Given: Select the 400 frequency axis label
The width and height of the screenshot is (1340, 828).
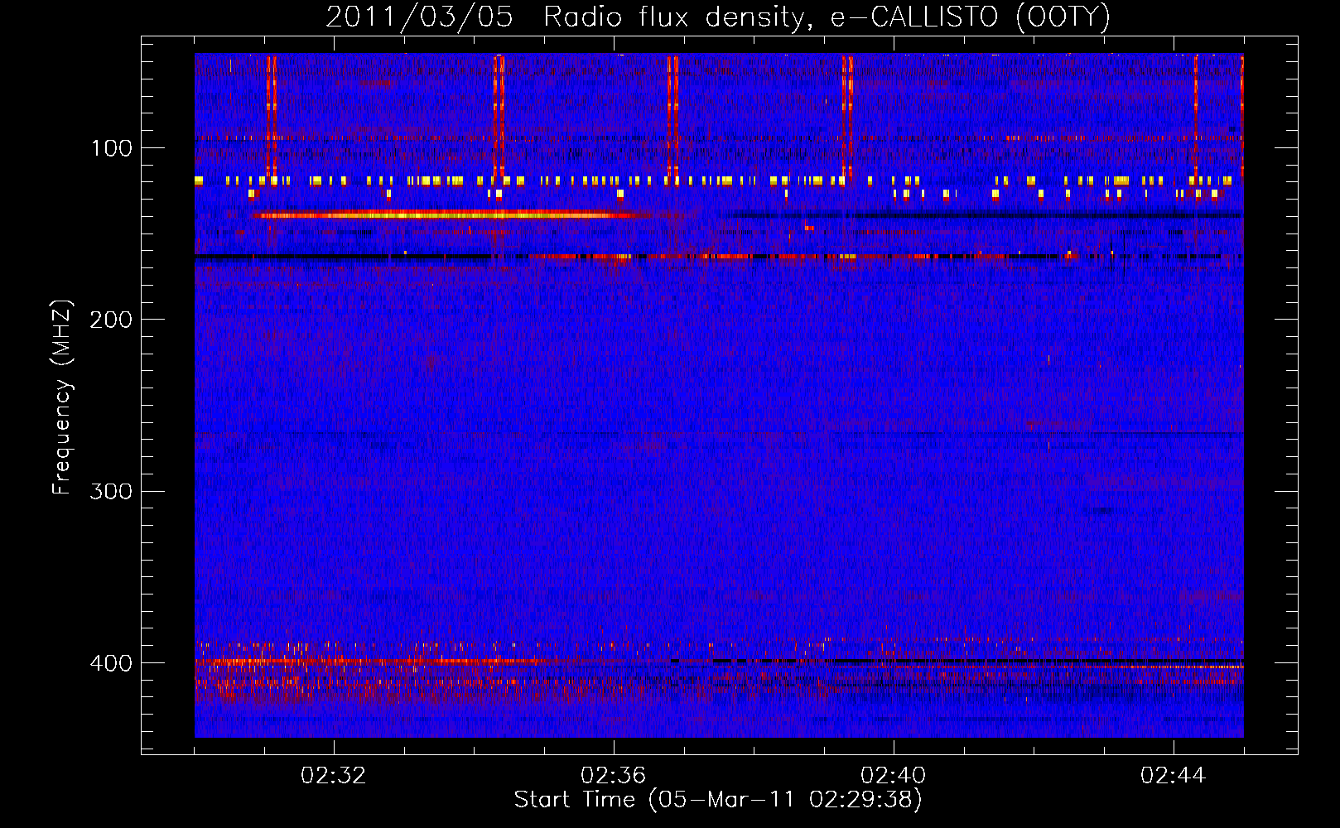Looking at the screenshot, I should pyautogui.click(x=111, y=663).
